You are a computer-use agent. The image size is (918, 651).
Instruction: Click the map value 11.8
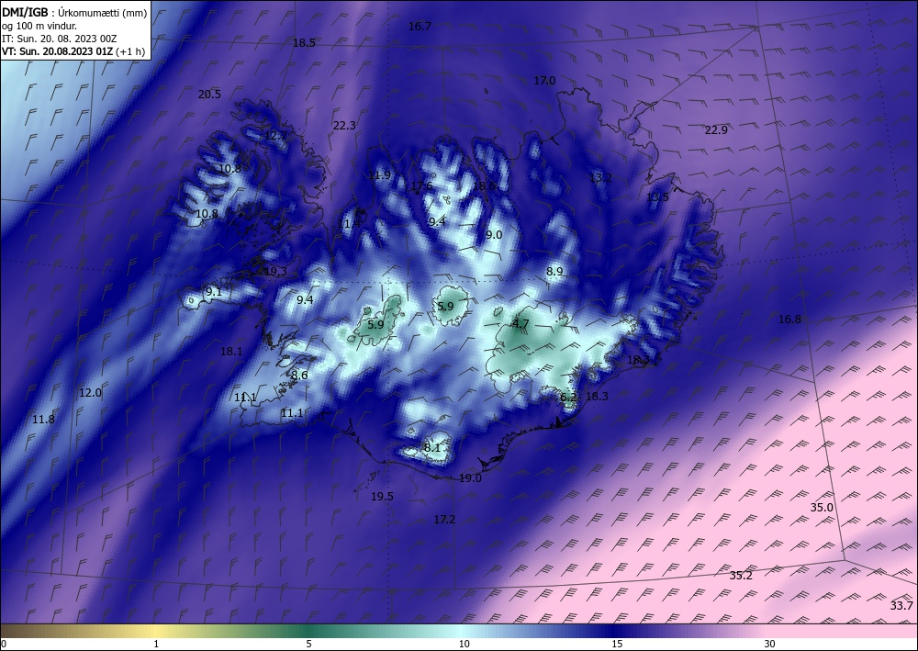[43, 420]
